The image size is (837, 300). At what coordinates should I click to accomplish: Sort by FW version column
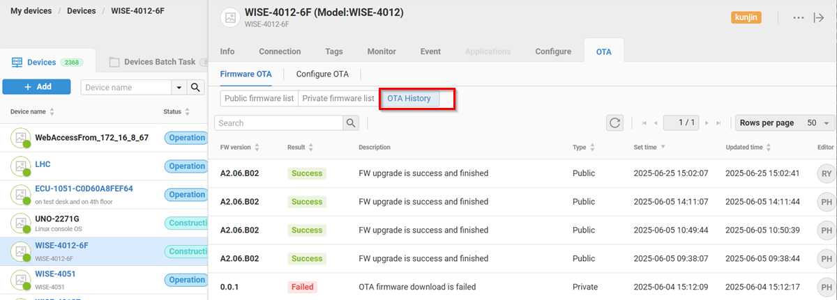coord(257,148)
